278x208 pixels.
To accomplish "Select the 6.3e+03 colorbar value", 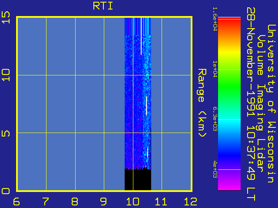I will 215,119.
